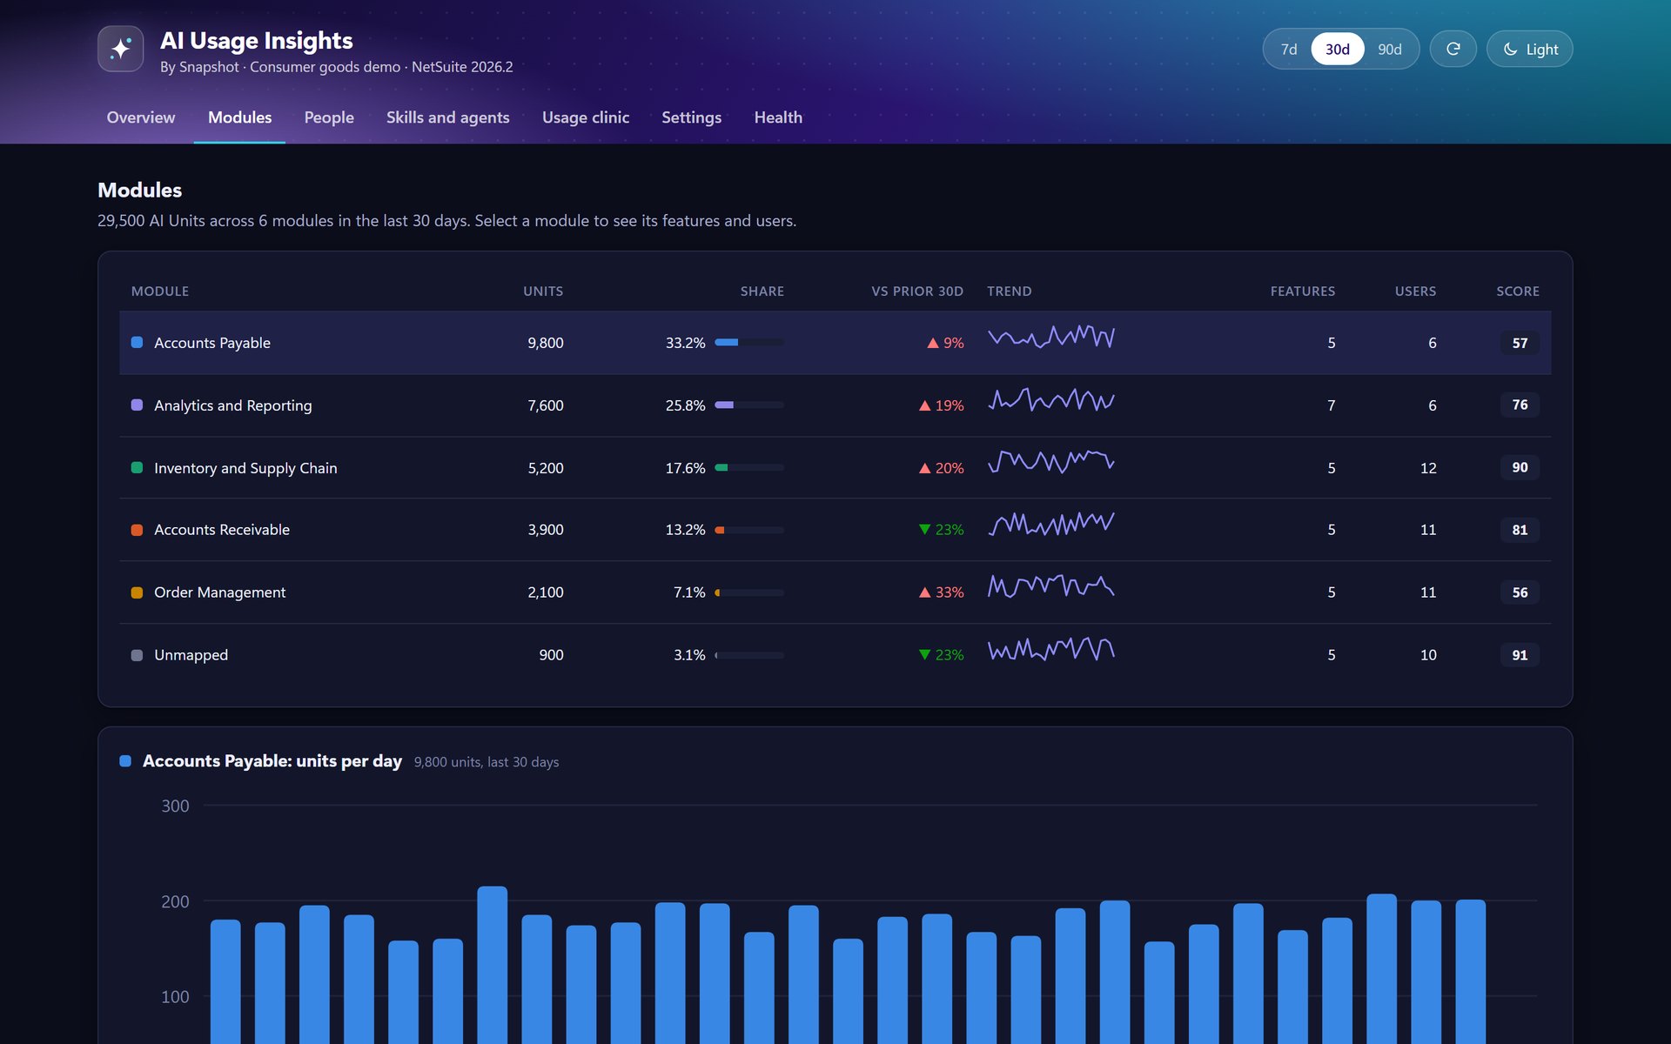This screenshot has height=1044, width=1671.
Task: Select the 30d time range
Action: tap(1337, 49)
